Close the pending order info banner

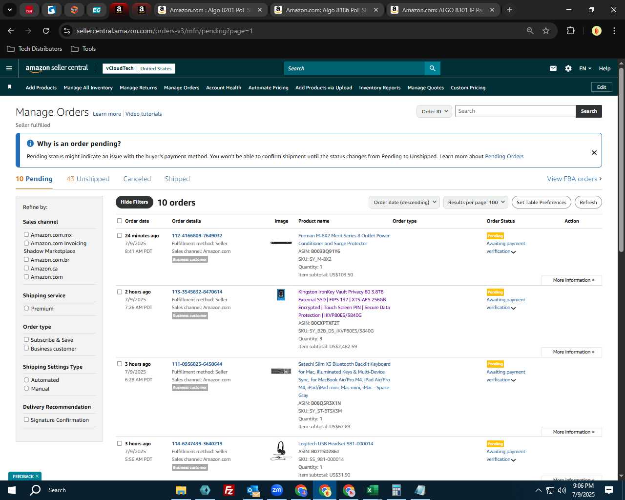(594, 152)
